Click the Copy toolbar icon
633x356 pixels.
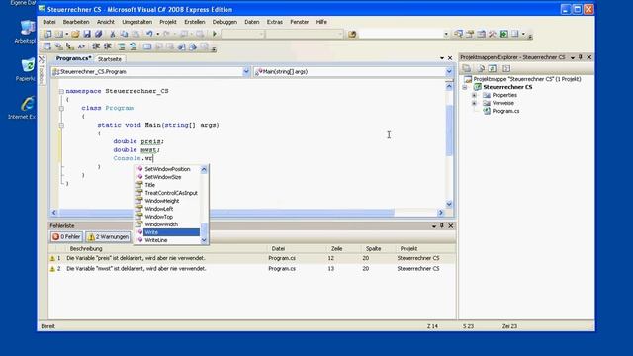pyautogui.click(x=124, y=34)
